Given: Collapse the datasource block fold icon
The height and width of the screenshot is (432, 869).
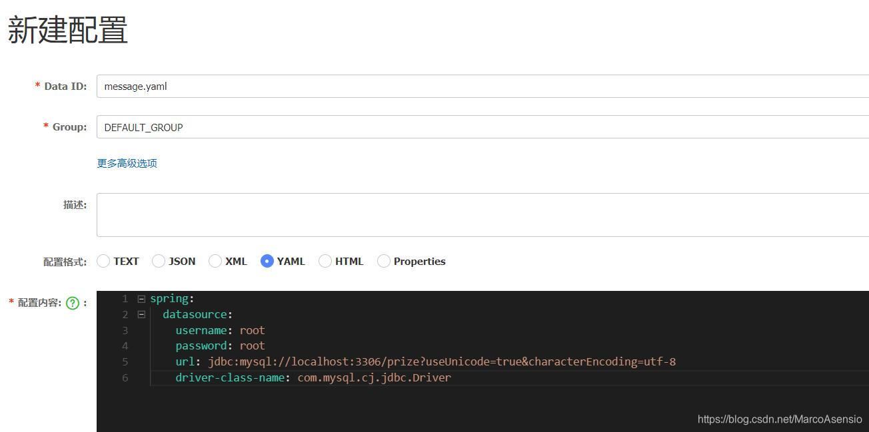Looking at the screenshot, I should pos(141,314).
